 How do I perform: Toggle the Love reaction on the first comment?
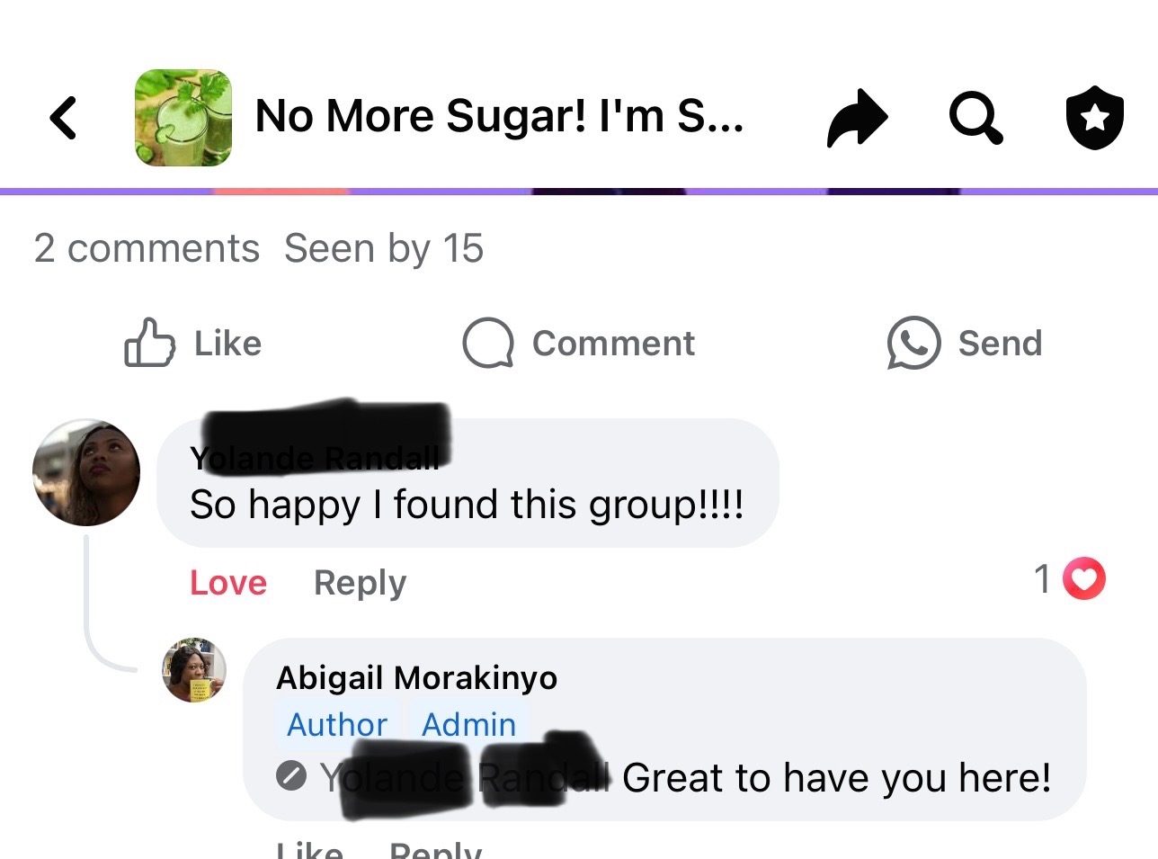228,583
